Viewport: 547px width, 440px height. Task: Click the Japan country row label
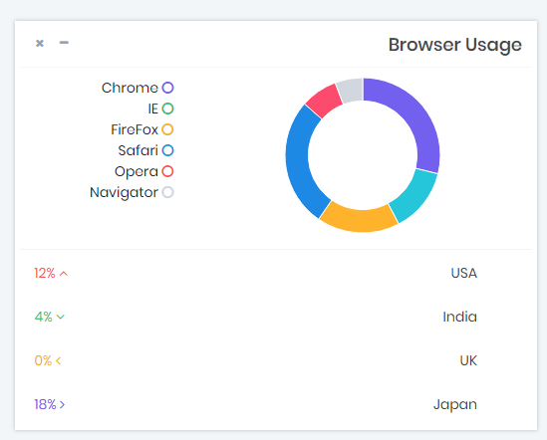[x=455, y=405]
